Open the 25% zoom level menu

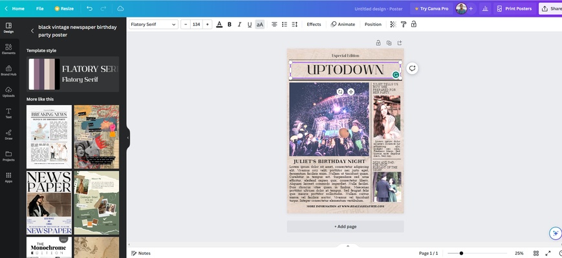pos(519,253)
